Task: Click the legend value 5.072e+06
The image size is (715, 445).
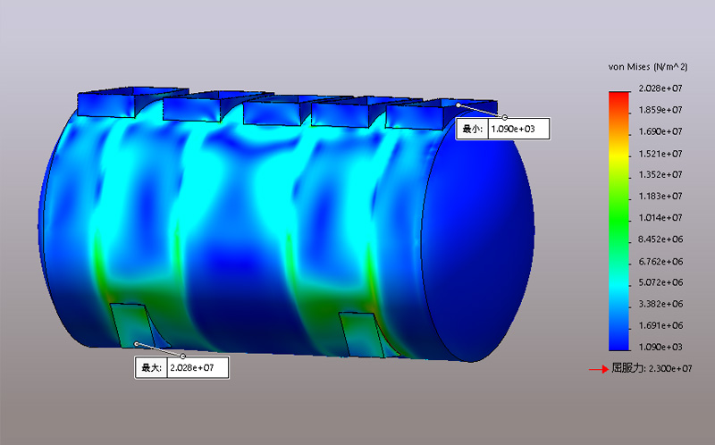Action: tap(661, 283)
